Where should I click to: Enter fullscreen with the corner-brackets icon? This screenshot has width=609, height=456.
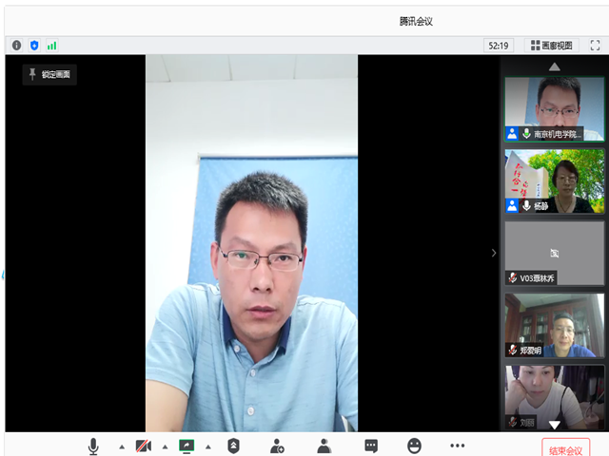(x=595, y=45)
